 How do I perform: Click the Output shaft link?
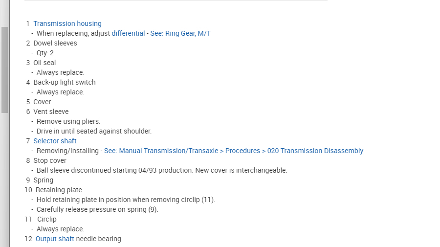pyautogui.click(x=55, y=239)
